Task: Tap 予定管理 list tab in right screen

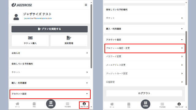Action: [162, 105]
